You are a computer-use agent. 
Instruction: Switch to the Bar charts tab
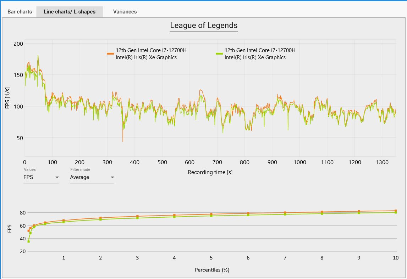tap(20, 12)
